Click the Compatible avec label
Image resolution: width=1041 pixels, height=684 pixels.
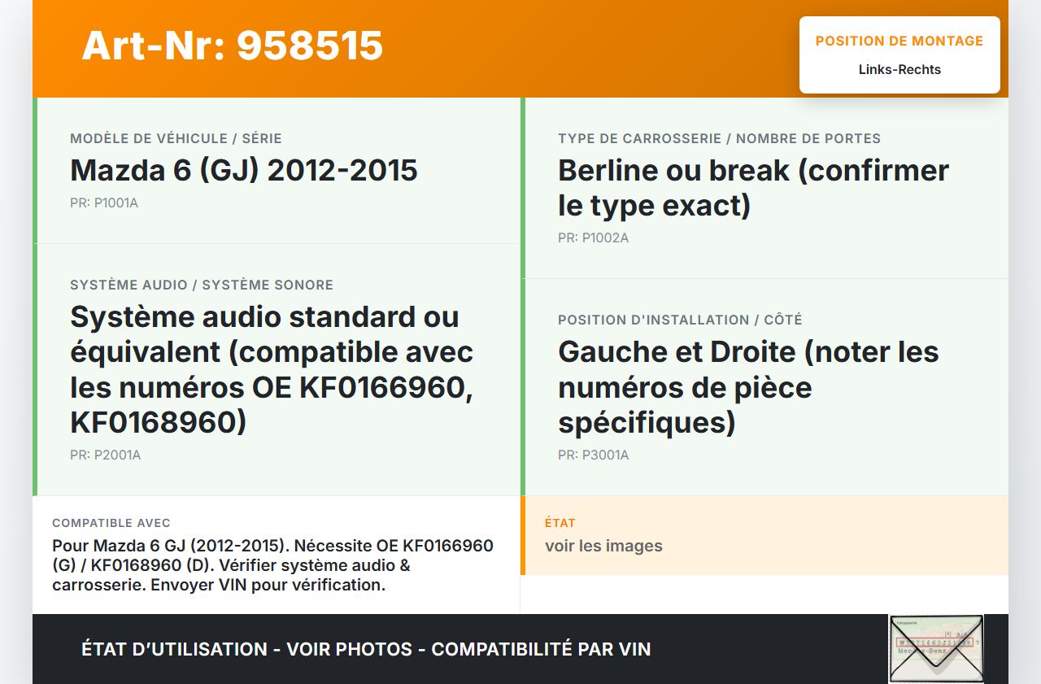pos(111,523)
